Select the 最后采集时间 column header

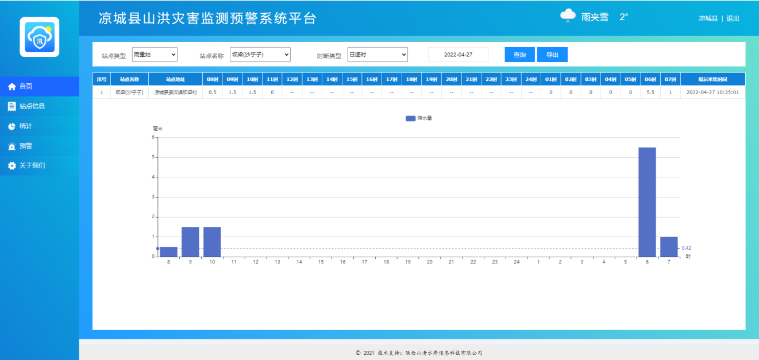click(x=712, y=79)
